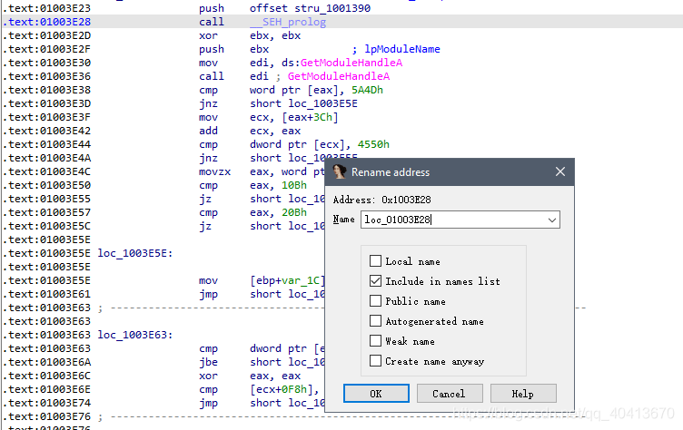Select GetModuleHandleA comment on call edi
The image size is (683, 430).
click(339, 76)
